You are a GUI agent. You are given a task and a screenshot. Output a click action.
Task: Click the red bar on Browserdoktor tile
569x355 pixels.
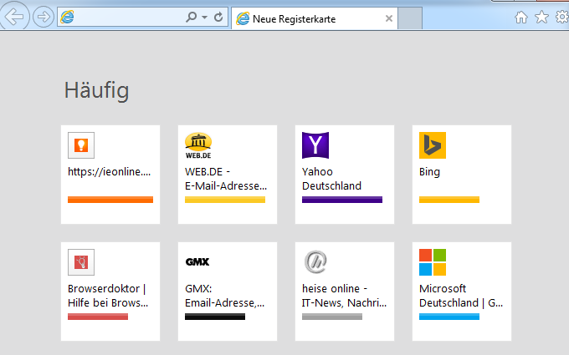coord(98,317)
